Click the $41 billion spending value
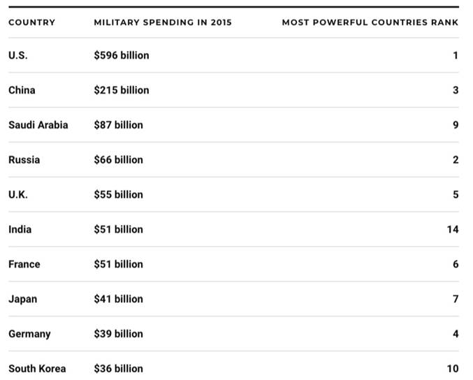Screen dimensions: 473x380 click(x=118, y=299)
